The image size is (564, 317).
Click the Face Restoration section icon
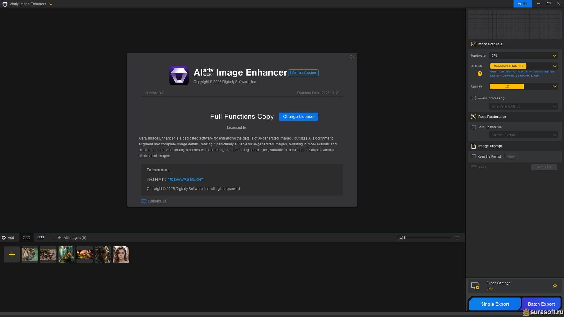(x=473, y=117)
